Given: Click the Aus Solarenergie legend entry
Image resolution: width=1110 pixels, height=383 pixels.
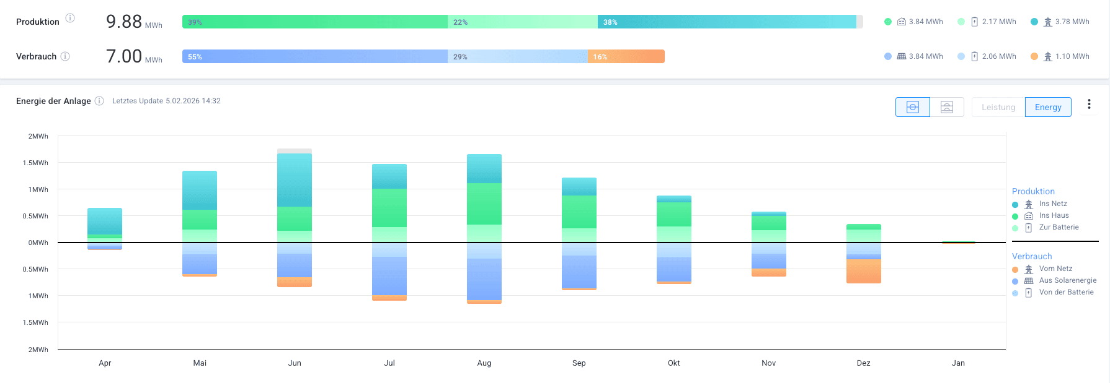Looking at the screenshot, I should [1067, 280].
